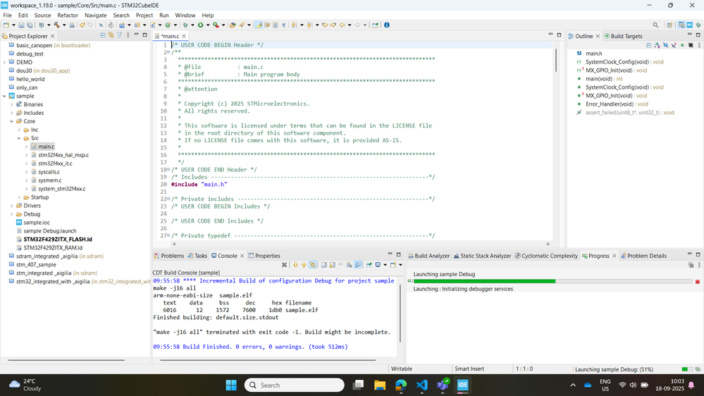Toggle Hide Fields in Outline view
This screenshot has height=396, width=704.
click(x=665, y=45)
